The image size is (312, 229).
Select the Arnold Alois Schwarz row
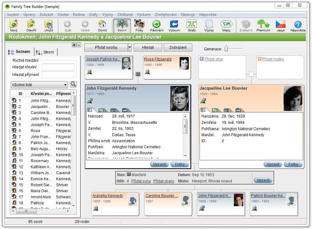[x=41, y=197]
